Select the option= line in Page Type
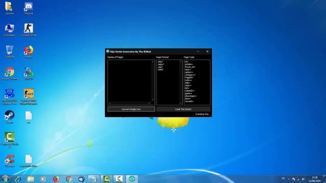Image resolution: width=326 pixels, height=183 pixels. [189, 72]
